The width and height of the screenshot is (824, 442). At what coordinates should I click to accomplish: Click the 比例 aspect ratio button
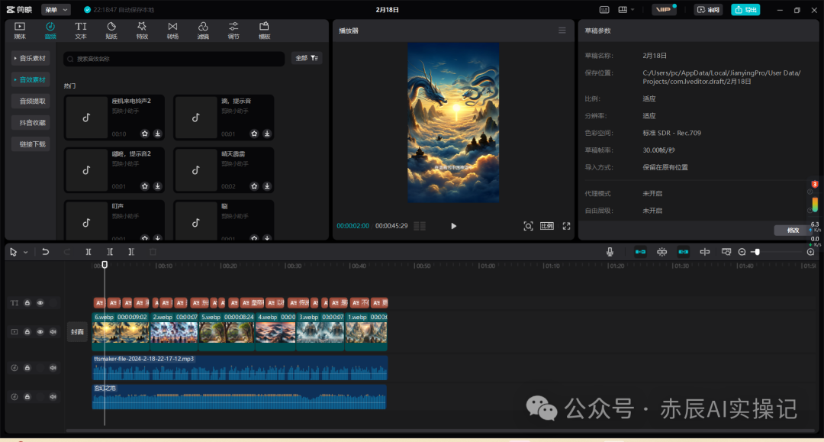click(547, 226)
